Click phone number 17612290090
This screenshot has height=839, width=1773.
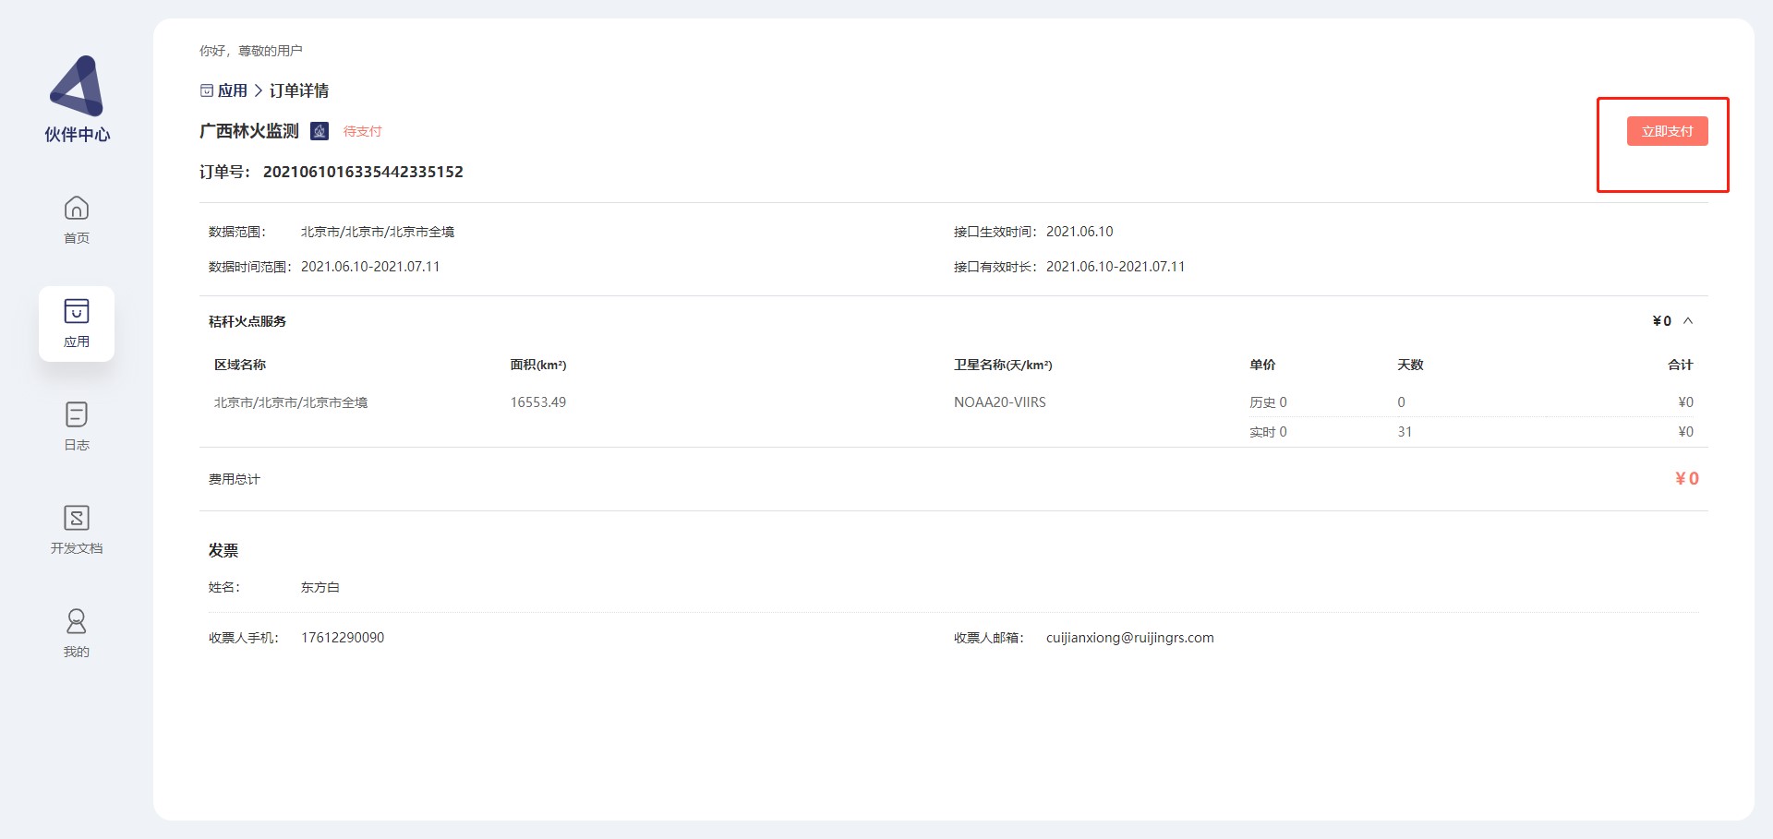(x=343, y=638)
